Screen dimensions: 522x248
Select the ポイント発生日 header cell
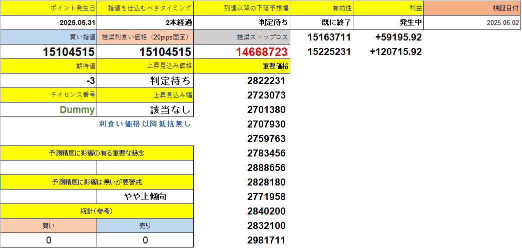pyautogui.click(x=49, y=8)
